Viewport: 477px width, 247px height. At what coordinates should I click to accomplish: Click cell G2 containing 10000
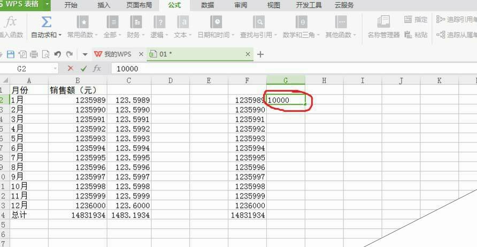286,100
